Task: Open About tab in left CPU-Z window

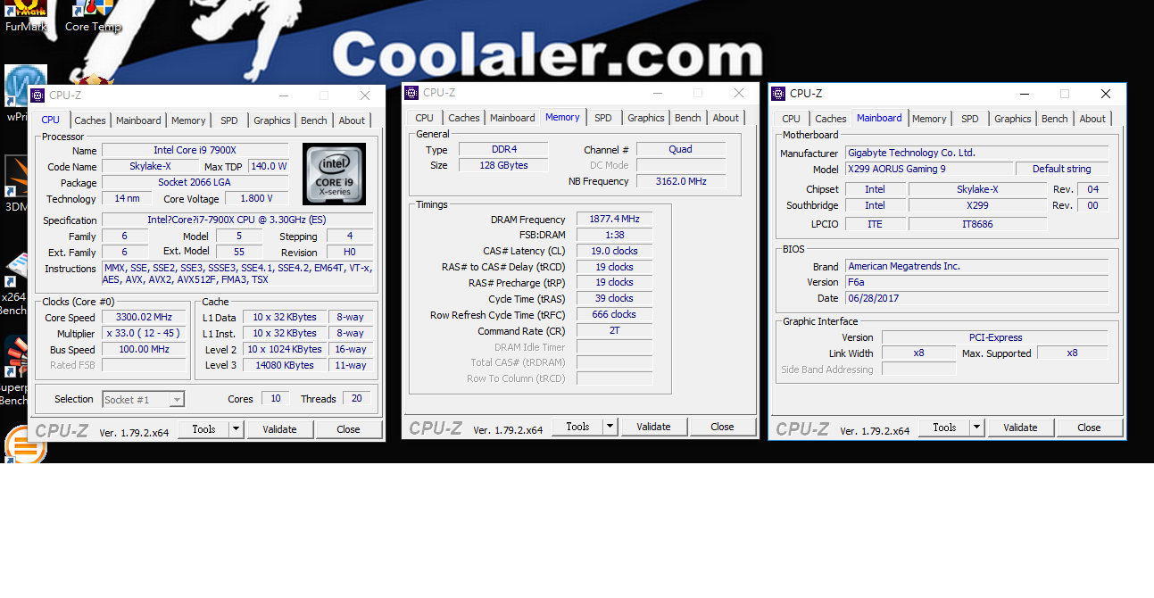Action: coord(352,120)
